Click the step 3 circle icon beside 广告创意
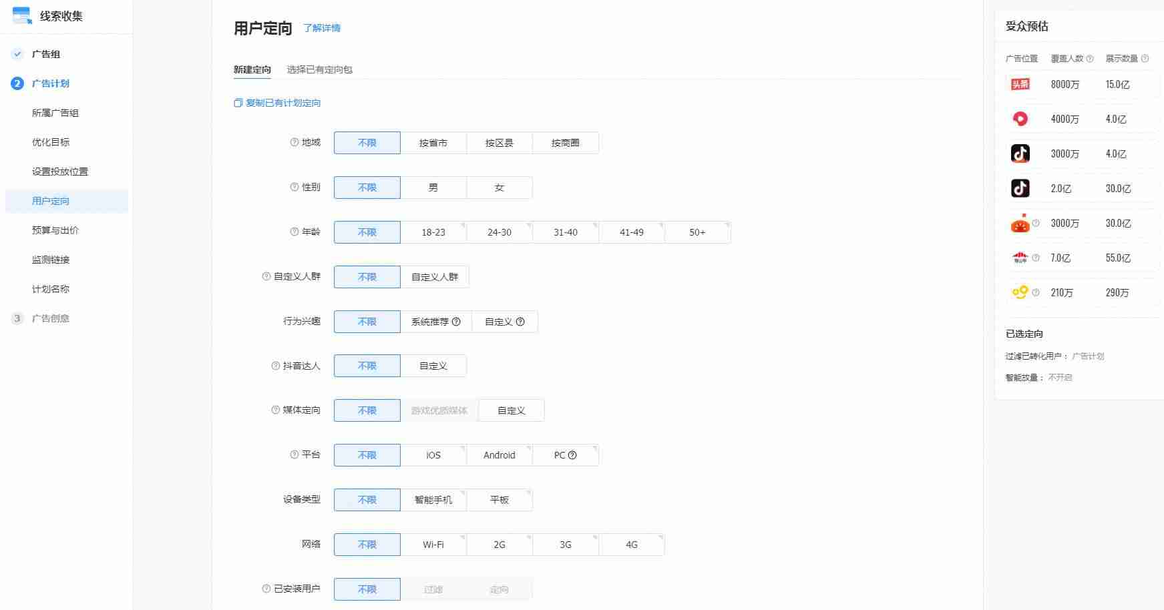1164x610 pixels. (17, 318)
